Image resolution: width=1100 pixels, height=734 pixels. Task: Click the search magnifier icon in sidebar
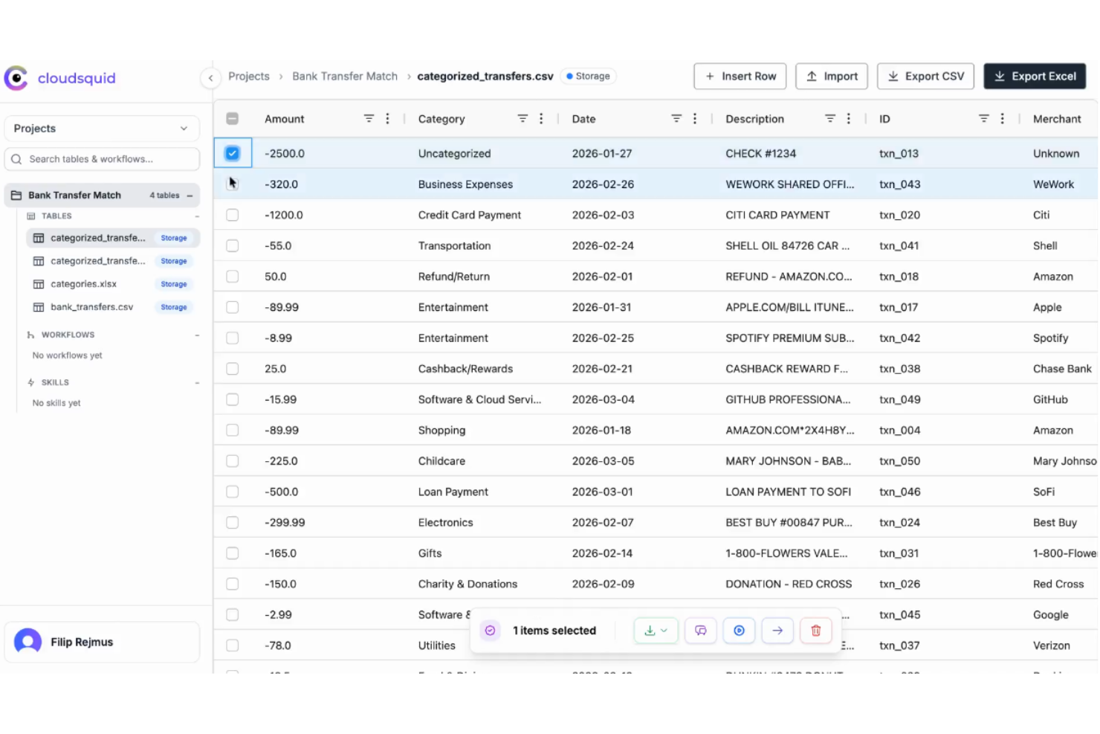[x=16, y=159]
